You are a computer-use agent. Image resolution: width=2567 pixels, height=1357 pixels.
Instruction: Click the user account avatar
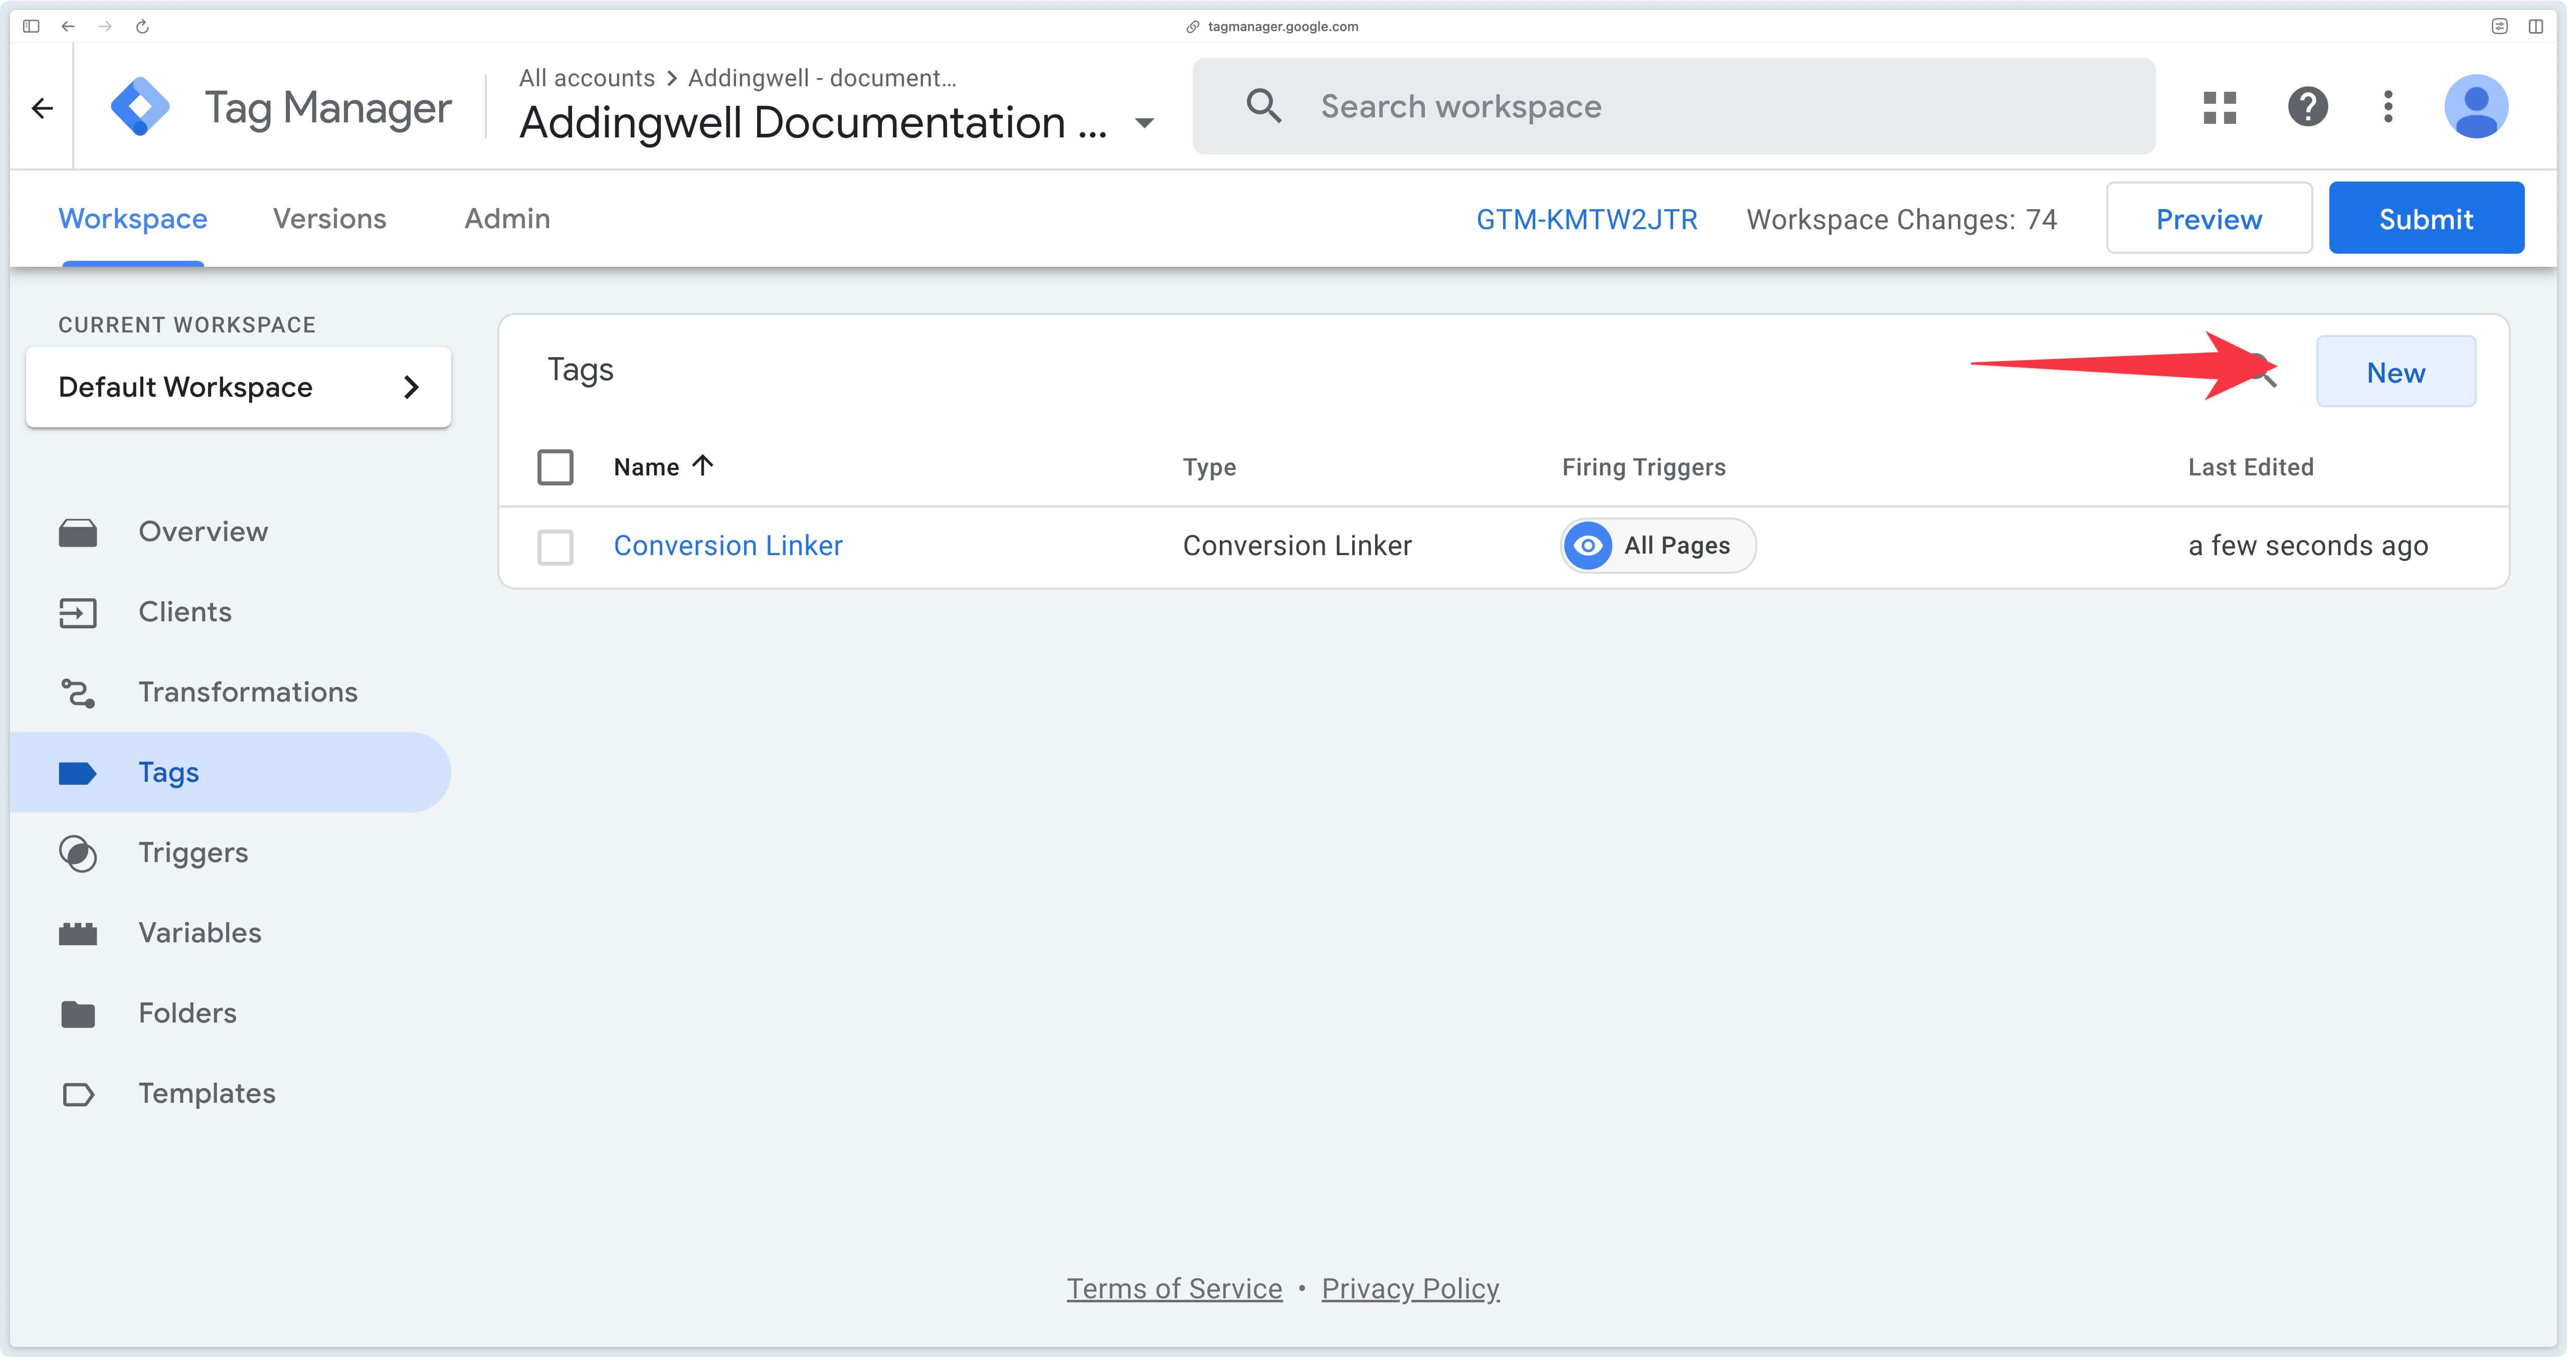(2475, 107)
